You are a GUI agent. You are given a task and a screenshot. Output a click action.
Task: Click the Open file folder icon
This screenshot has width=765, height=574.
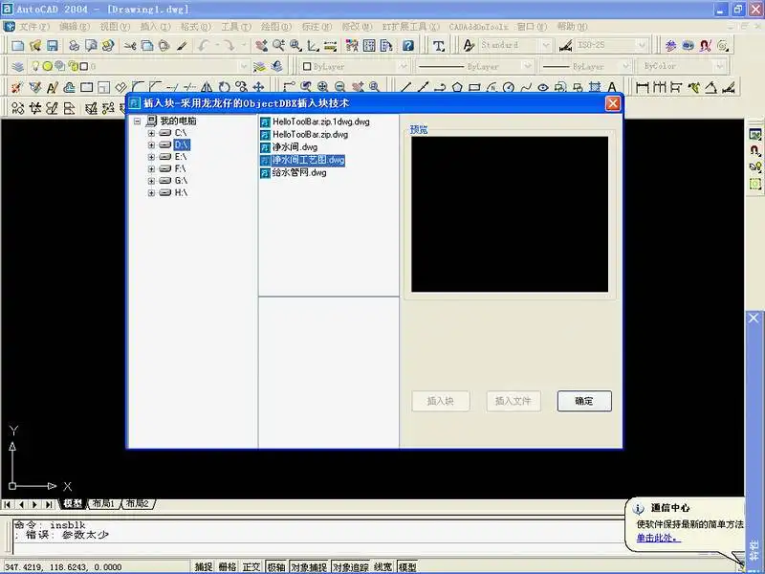tap(35, 46)
